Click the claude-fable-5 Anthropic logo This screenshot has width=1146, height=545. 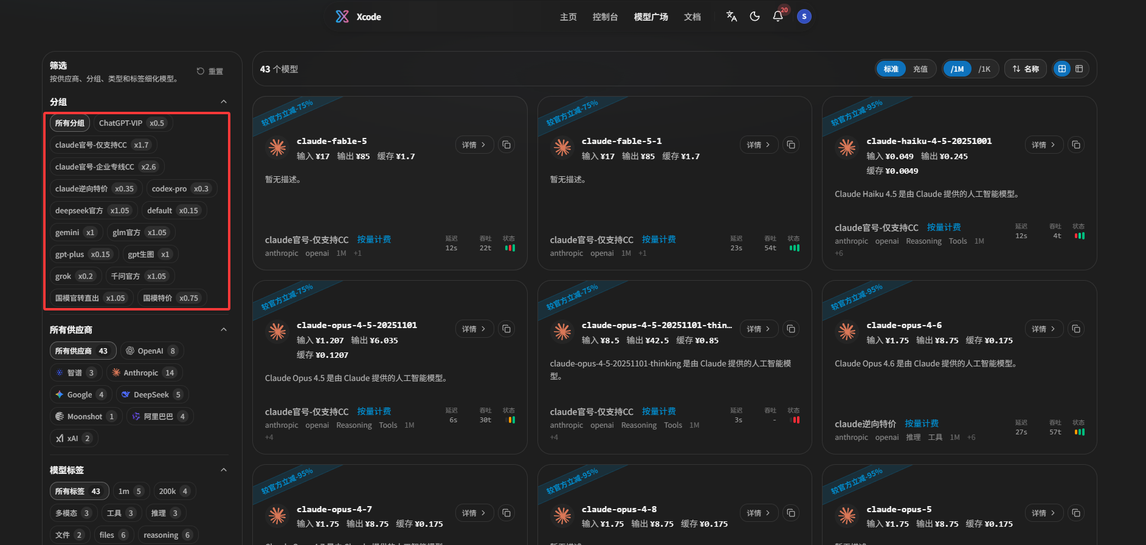tap(277, 147)
